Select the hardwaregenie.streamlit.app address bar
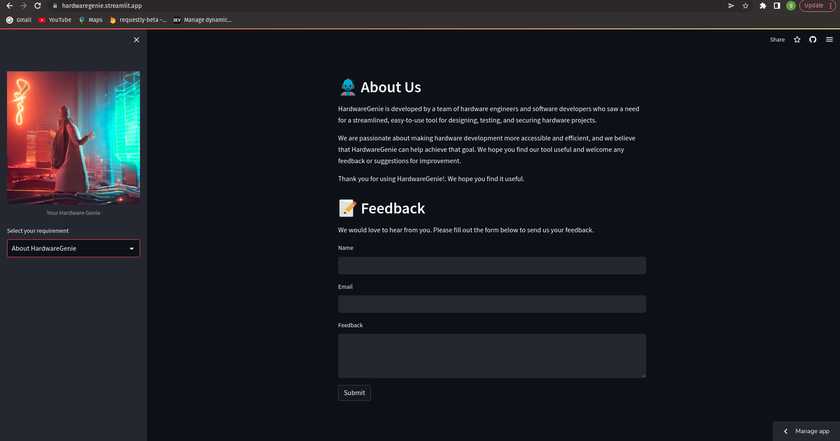840x441 pixels. click(102, 6)
